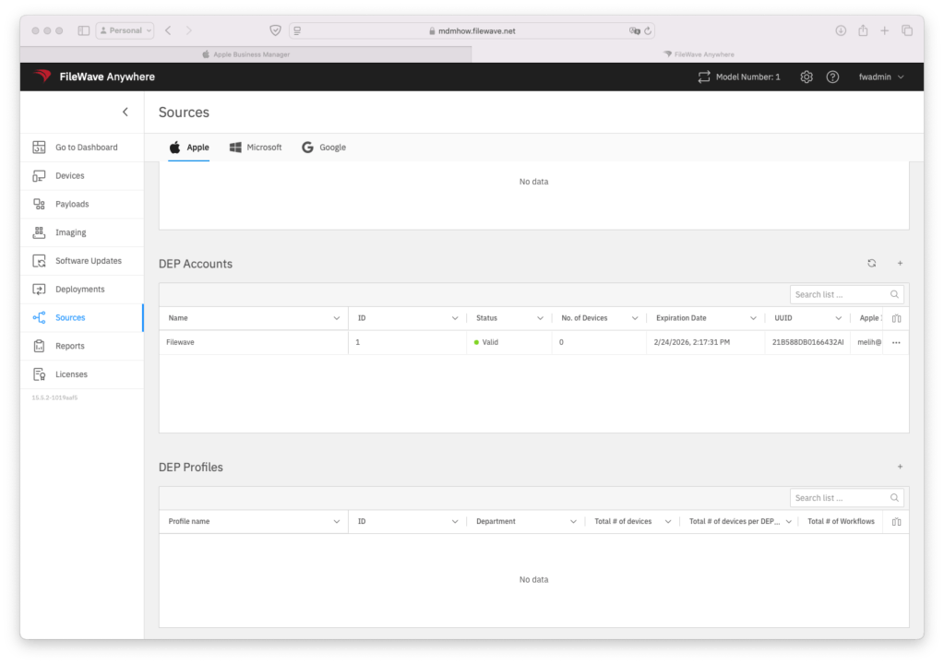Open the Status column filter dropdown

540,318
